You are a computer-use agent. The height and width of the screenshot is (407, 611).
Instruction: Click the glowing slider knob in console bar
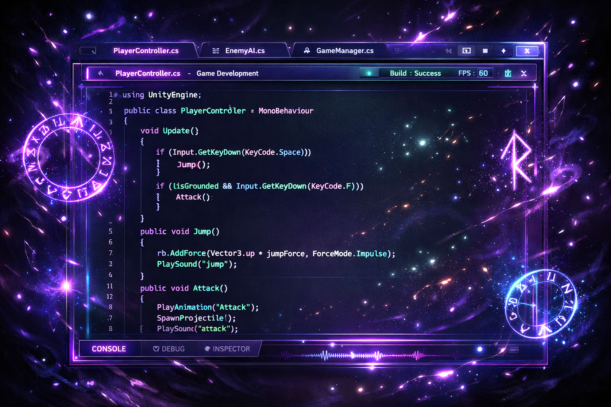[480, 349]
